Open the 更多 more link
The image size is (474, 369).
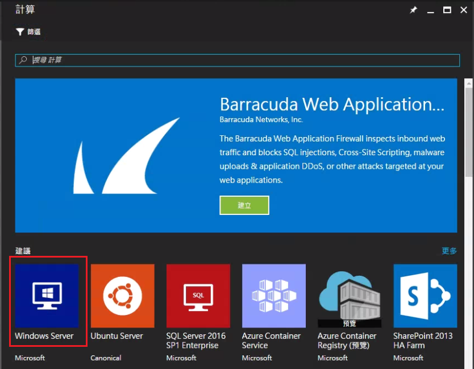click(x=449, y=251)
